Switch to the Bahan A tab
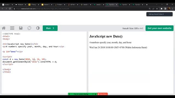 coord(46,5)
